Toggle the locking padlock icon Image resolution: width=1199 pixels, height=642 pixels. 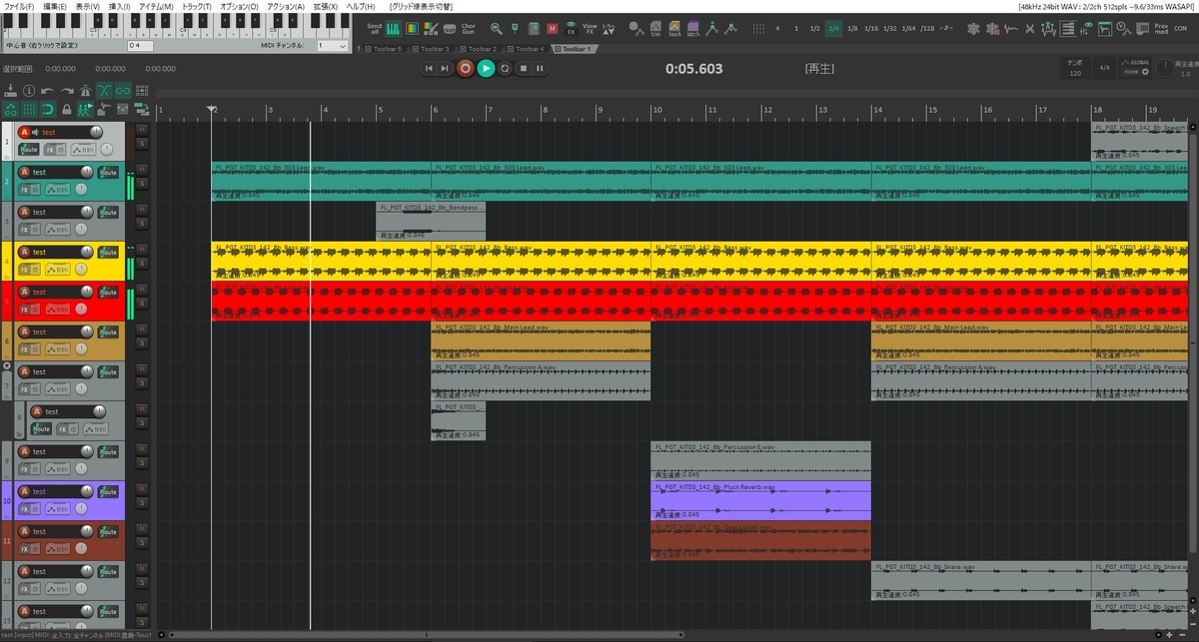click(x=66, y=109)
